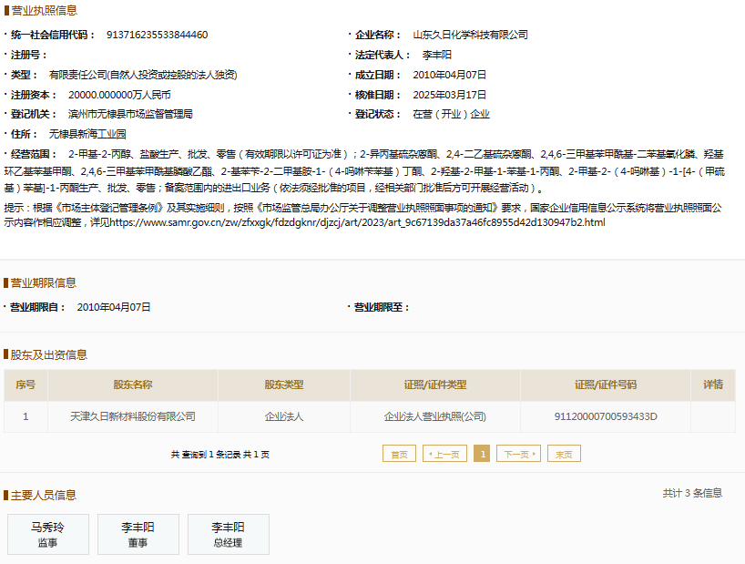This screenshot has width=745, height=564.
Task: Click the registered capital 20000.000000万人民币
Action: point(119,95)
